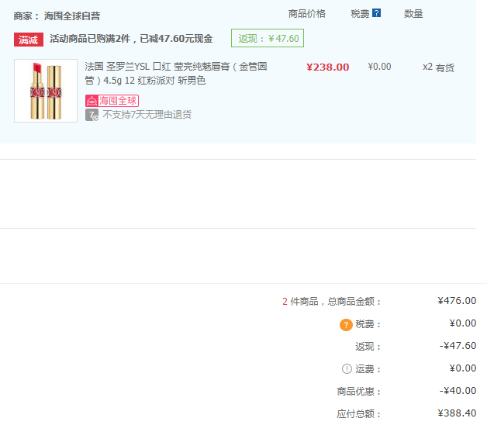Click the 不支持7天无理由退货 notice text
487x425 pixels.
pos(147,115)
